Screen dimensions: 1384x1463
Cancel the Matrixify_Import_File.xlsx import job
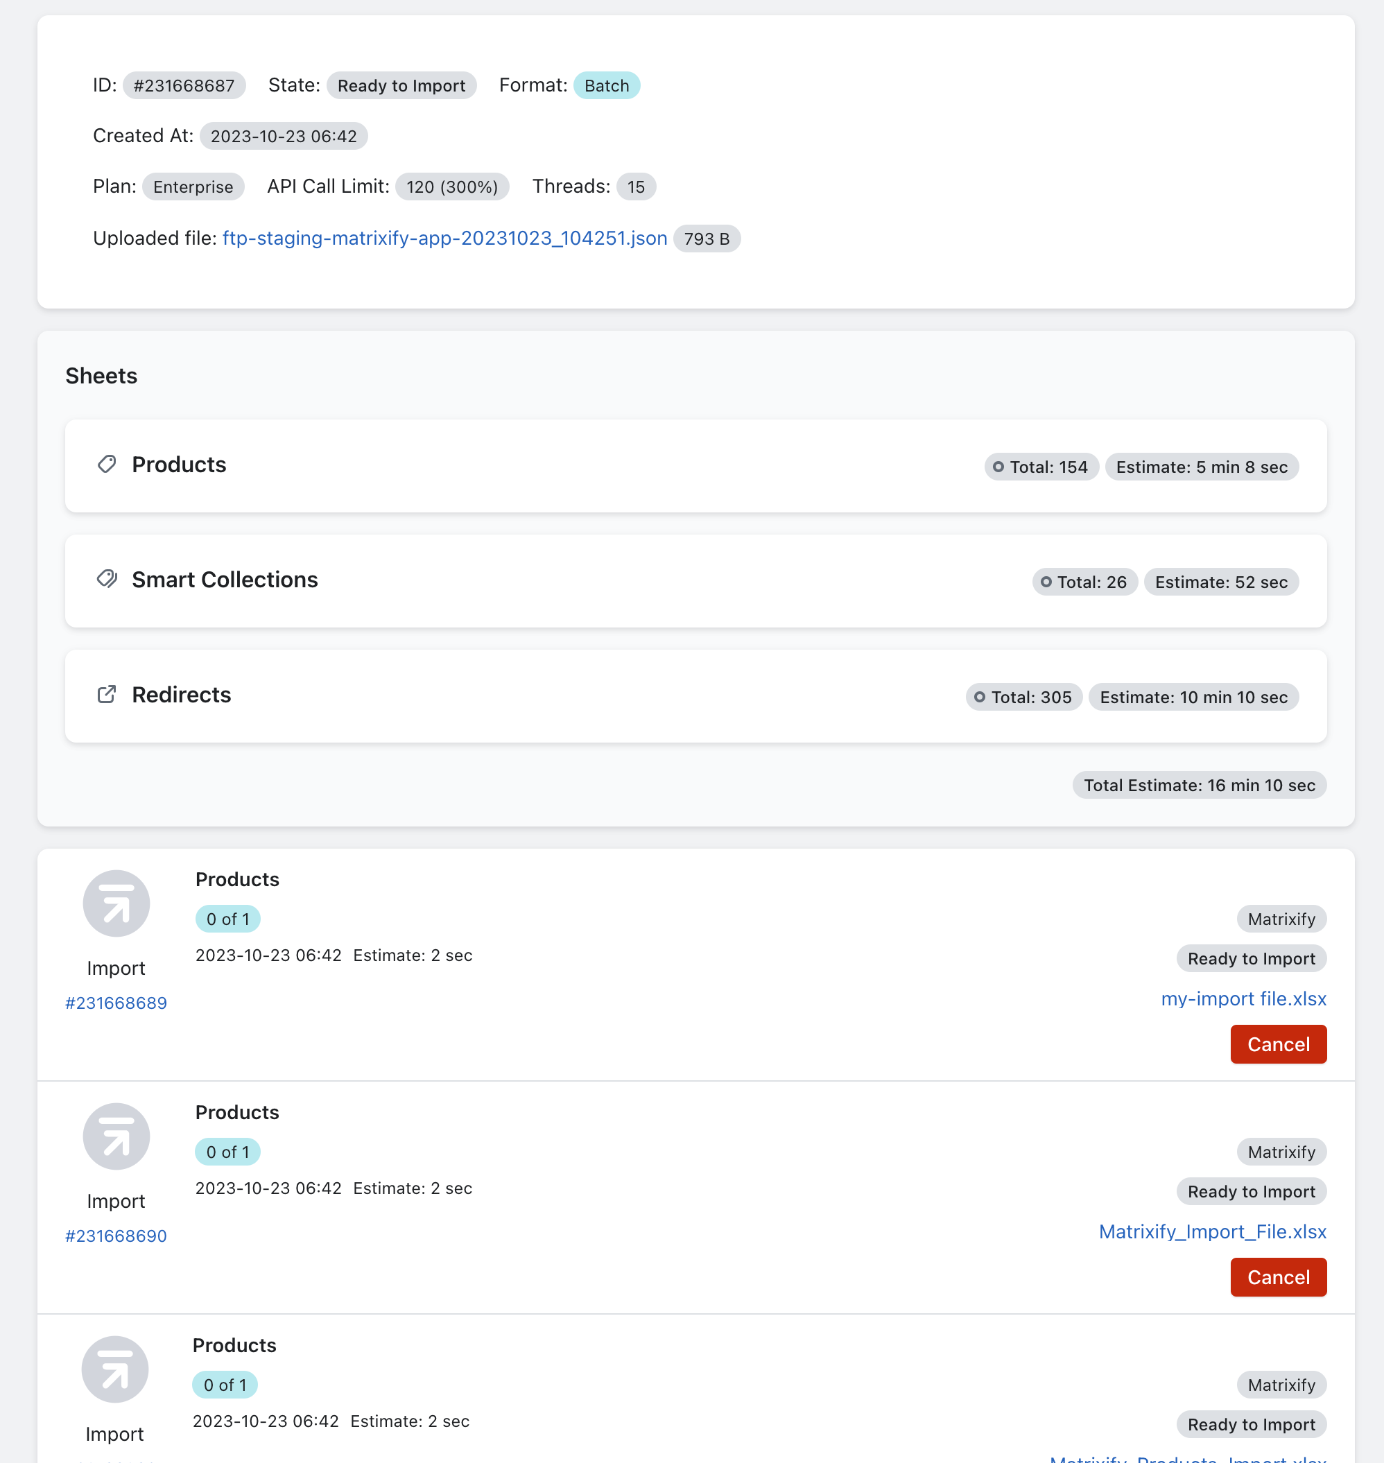[x=1278, y=1277]
